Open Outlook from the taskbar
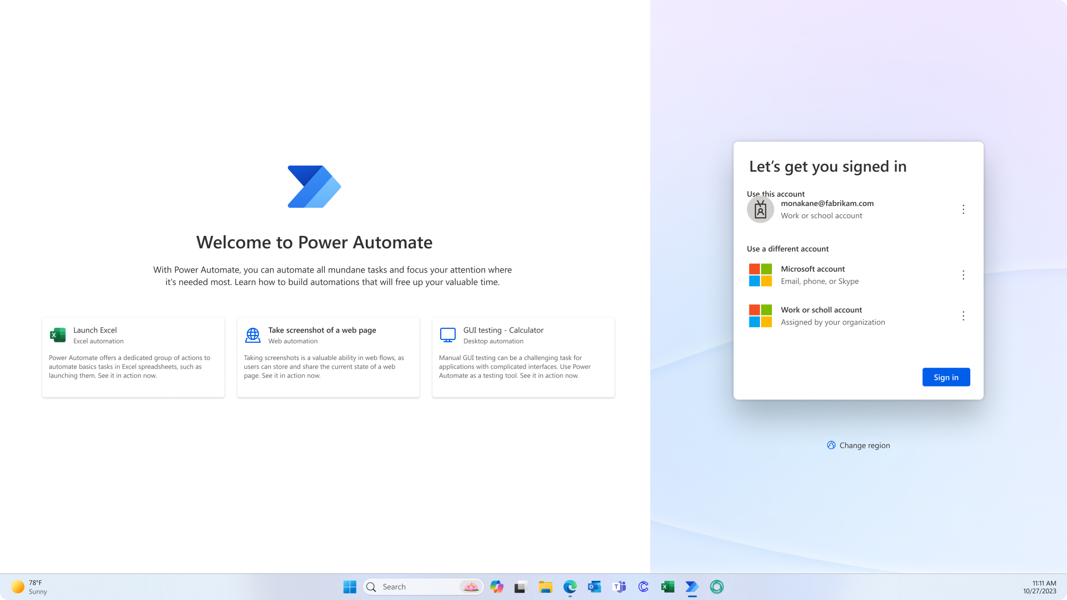The height and width of the screenshot is (600, 1067). coord(594,587)
